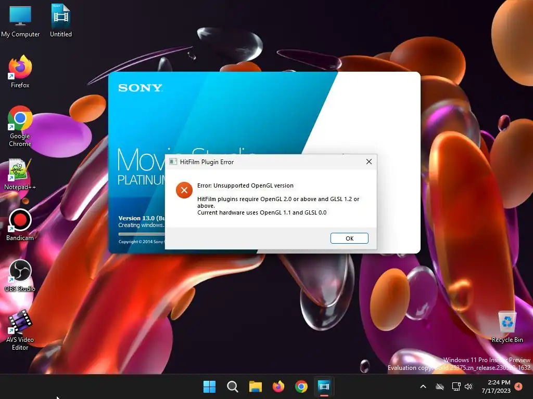Image resolution: width=533 pixels, height=399 pixels.
Task: Click the 'HitFilm Plugin Error' title text
Action: tap(207, 162)
